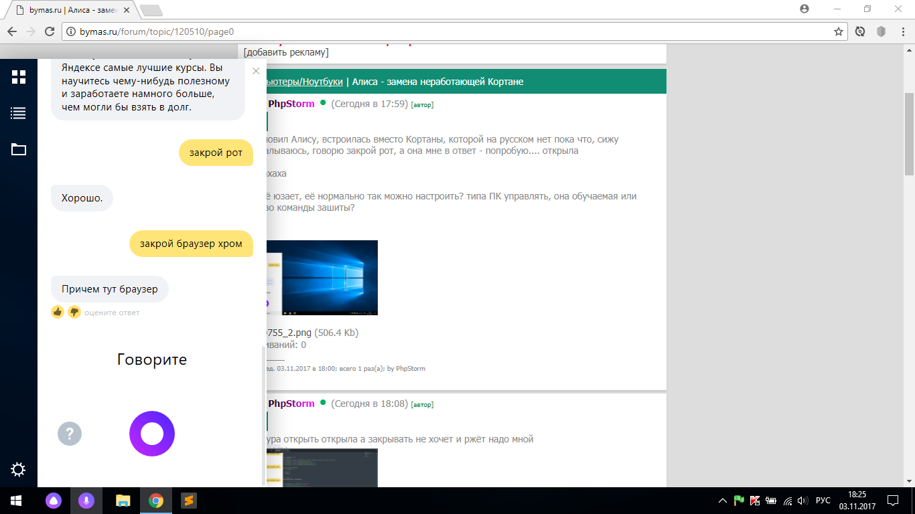Open the list view in Alice sidebar
The height and width of the screenshot is (514, 915).
19,114
